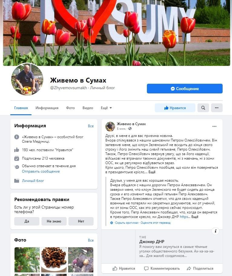
Task: Click the Отправить сообщение link
Action: click(x=41, y=171)
